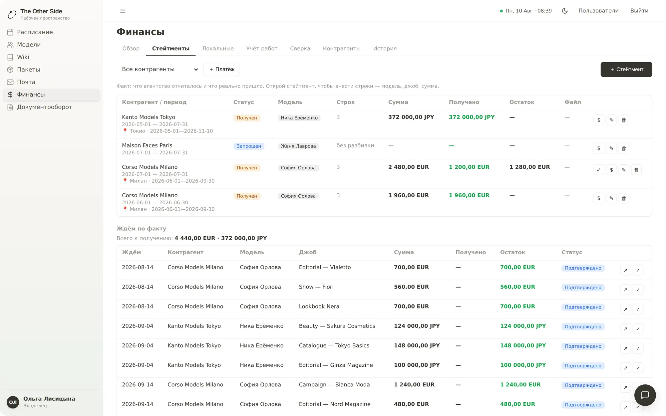Open Расписание in the sidebar

[51, 32]
